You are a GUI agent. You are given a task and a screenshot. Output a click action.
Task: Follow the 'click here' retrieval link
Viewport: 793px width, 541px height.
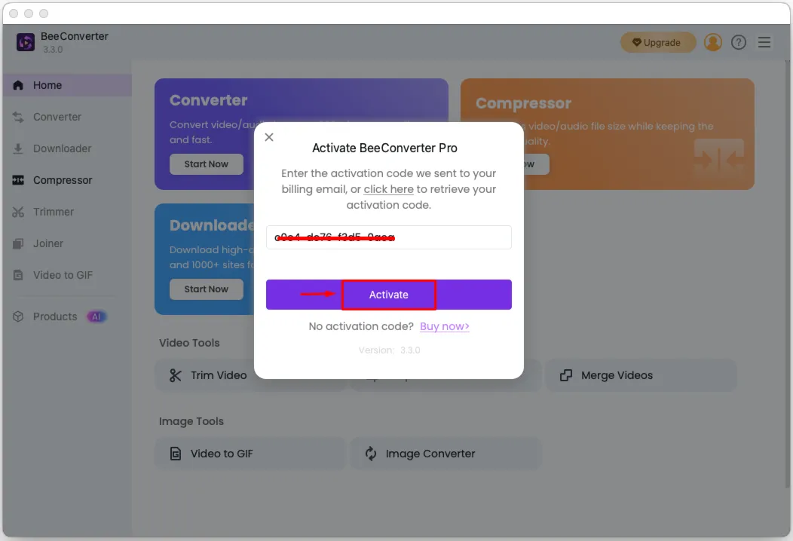tap(388, 189)
